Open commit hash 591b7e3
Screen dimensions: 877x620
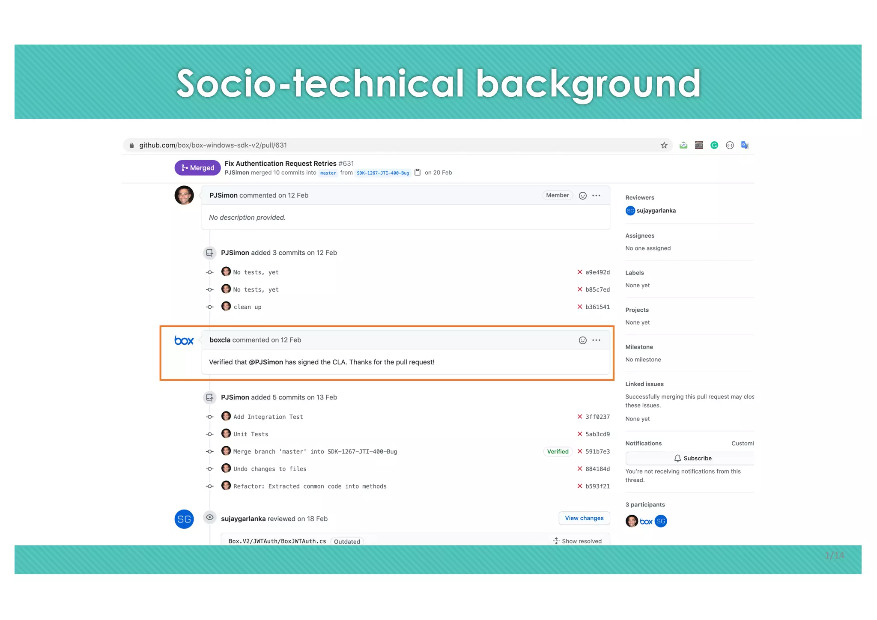click(597, 451)
